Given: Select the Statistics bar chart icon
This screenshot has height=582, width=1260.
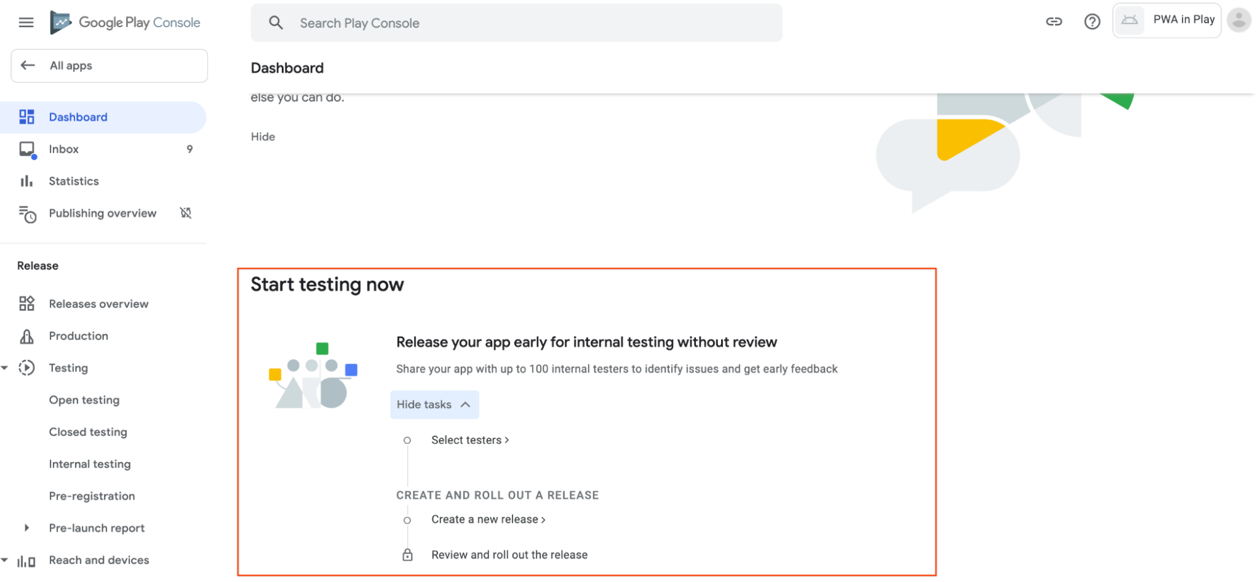Looking at the screenshot, I should 26,181.
